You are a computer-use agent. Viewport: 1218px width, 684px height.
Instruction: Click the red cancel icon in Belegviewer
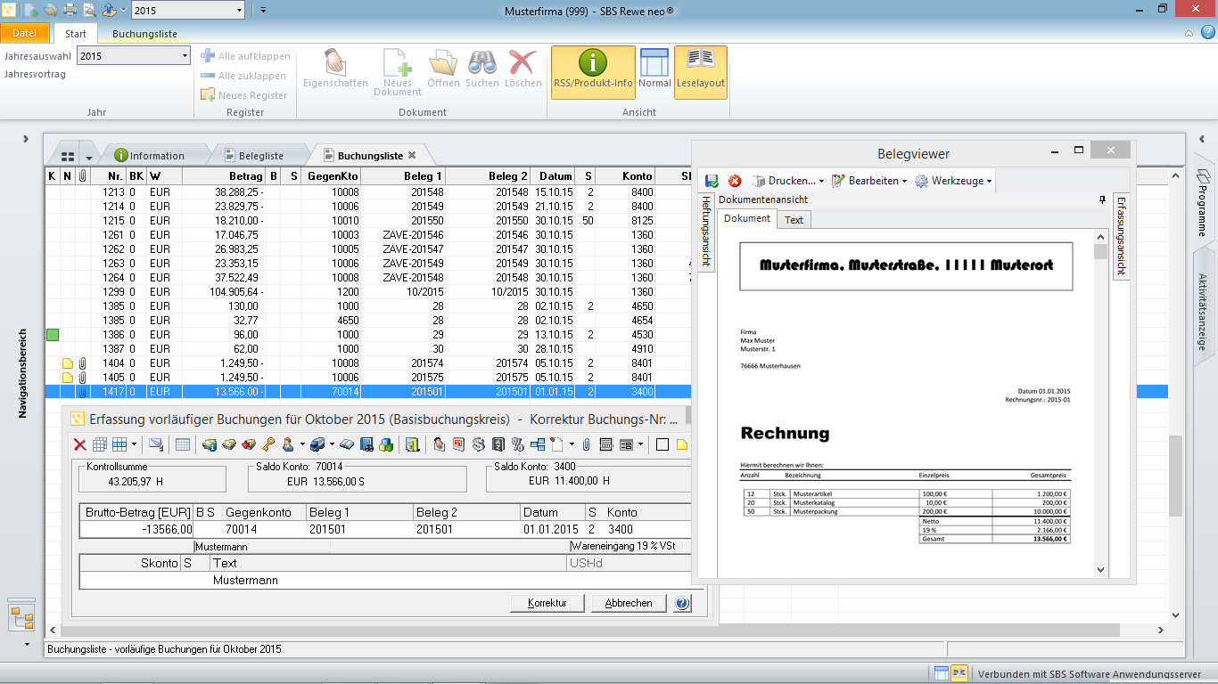(x=735, y=181)
